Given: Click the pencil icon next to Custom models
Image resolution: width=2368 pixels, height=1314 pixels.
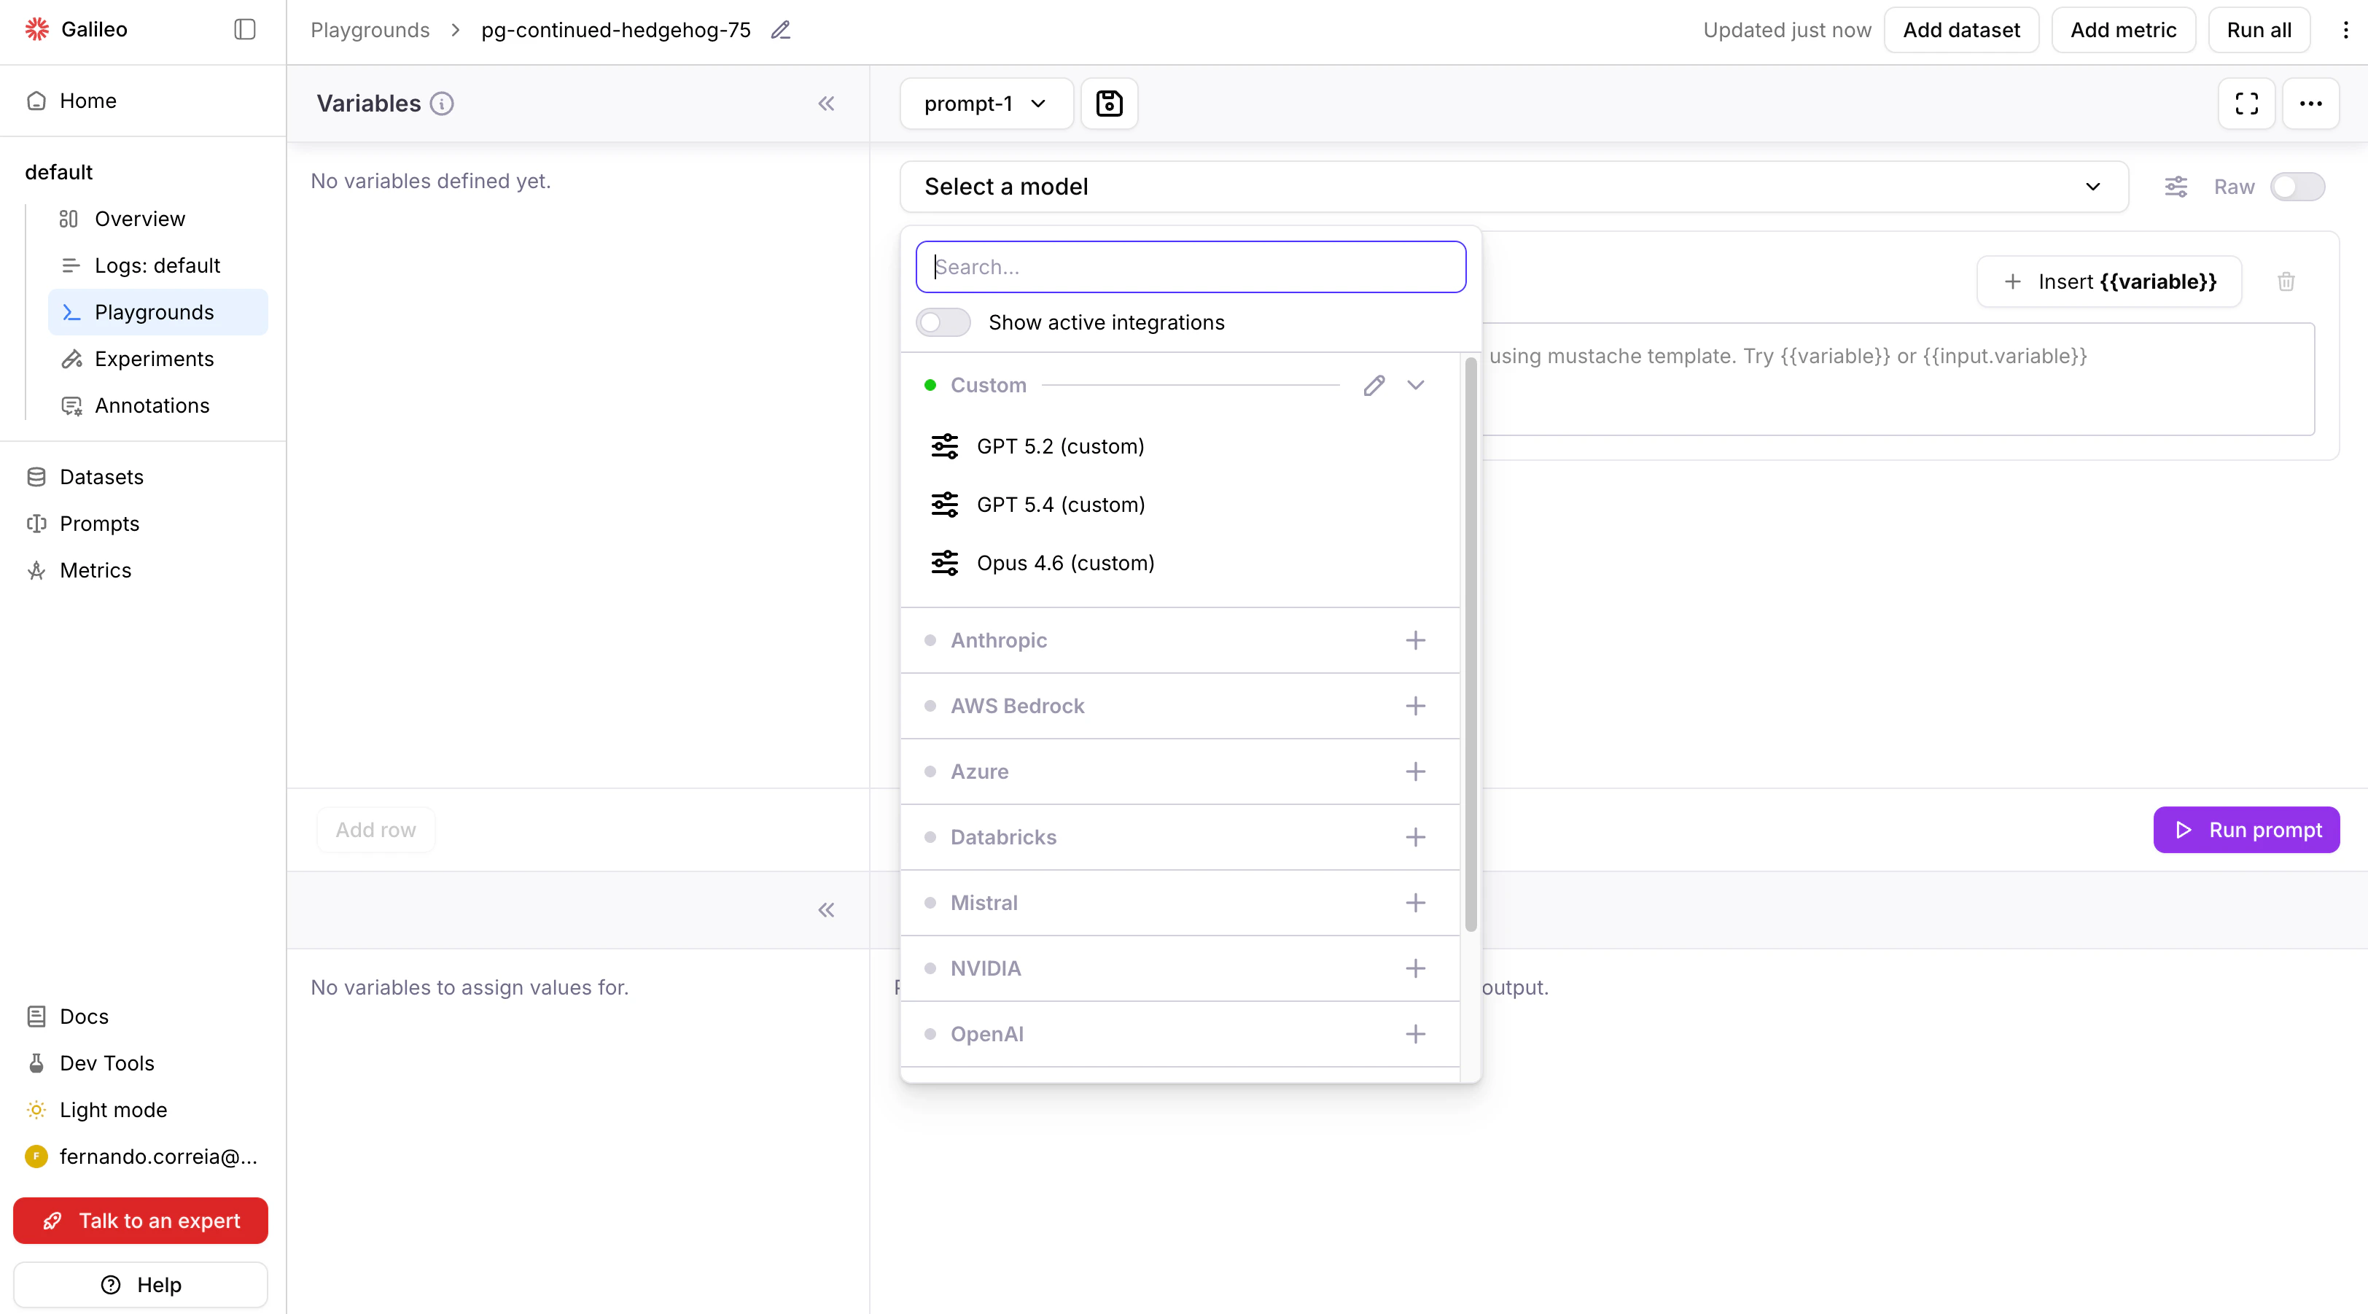Looking at the screenshot, I should 1374,385.
